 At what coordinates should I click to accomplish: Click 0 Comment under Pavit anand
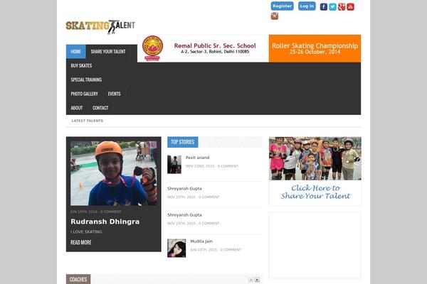(228, 166)
